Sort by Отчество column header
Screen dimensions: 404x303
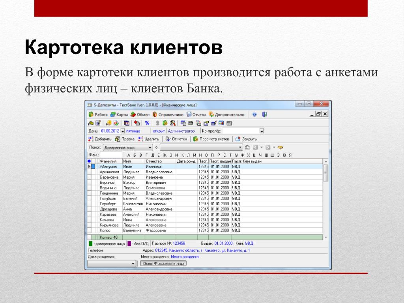[160, 161]
